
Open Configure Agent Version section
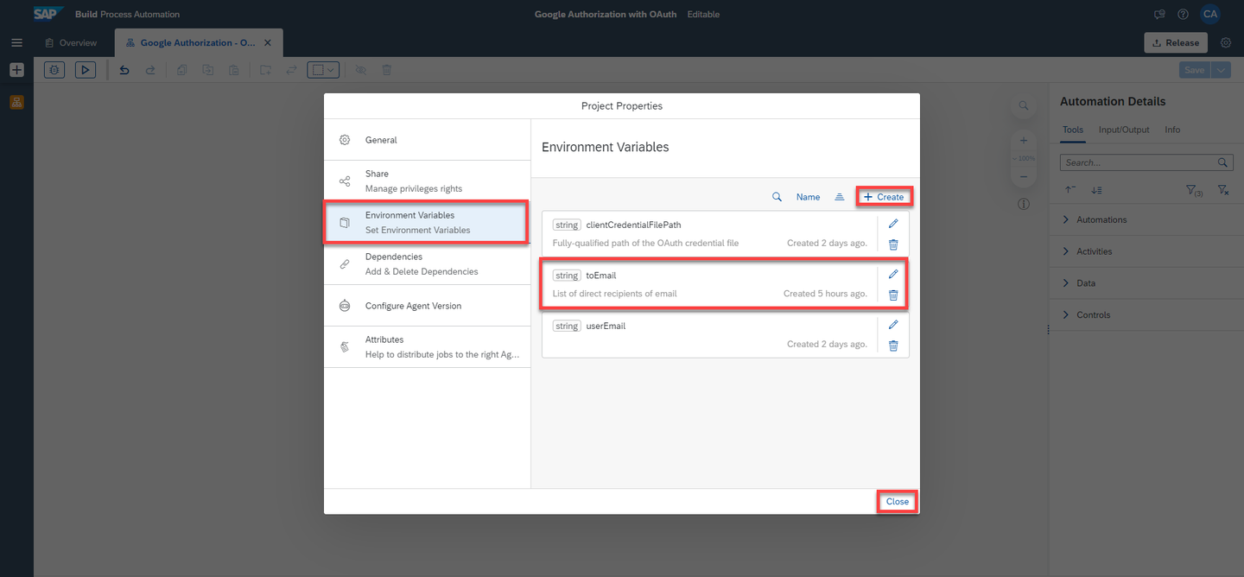427,306
